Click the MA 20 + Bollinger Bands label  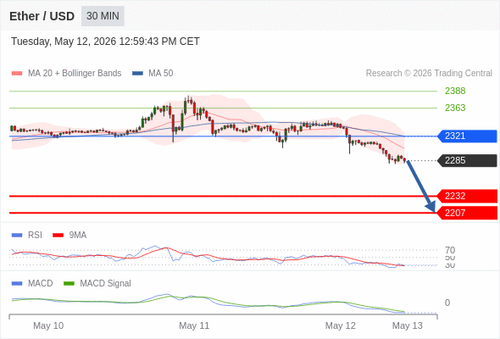point(75,74)
